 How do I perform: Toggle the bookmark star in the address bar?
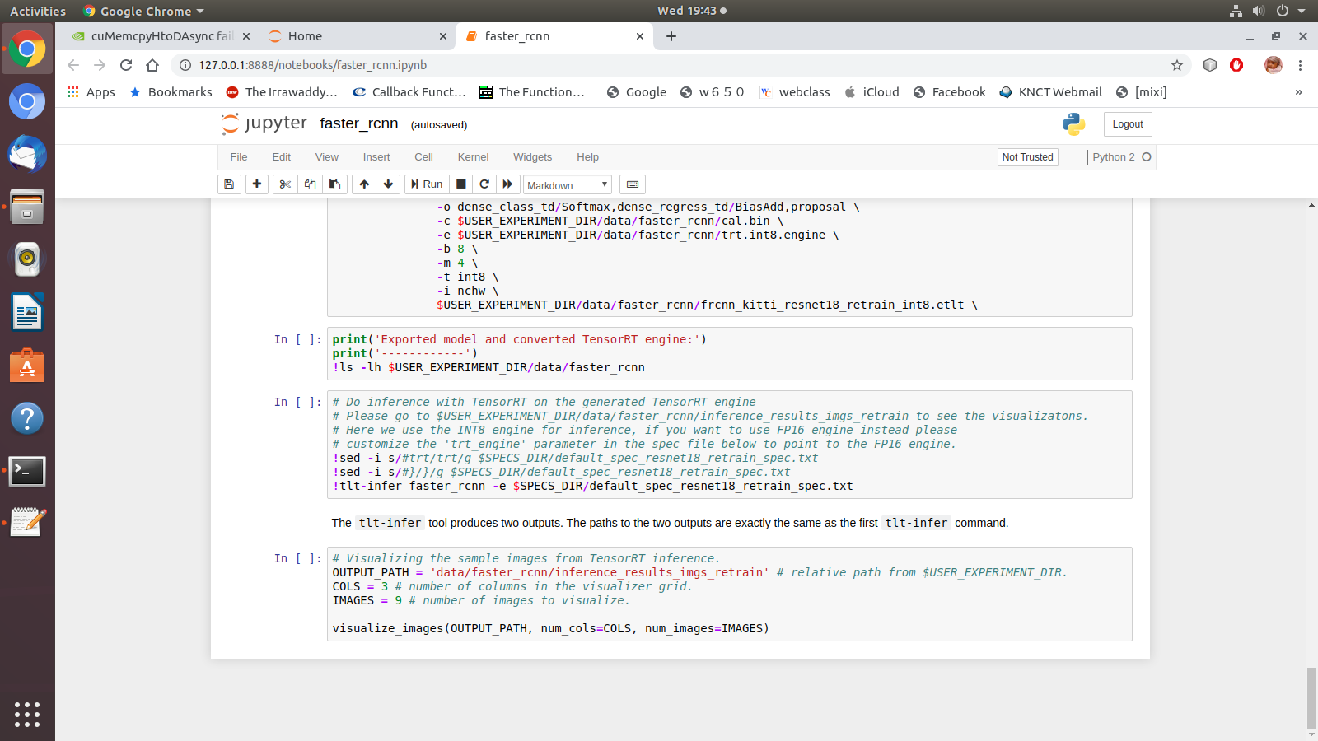pyautogui.click(x=1178, y=65)
